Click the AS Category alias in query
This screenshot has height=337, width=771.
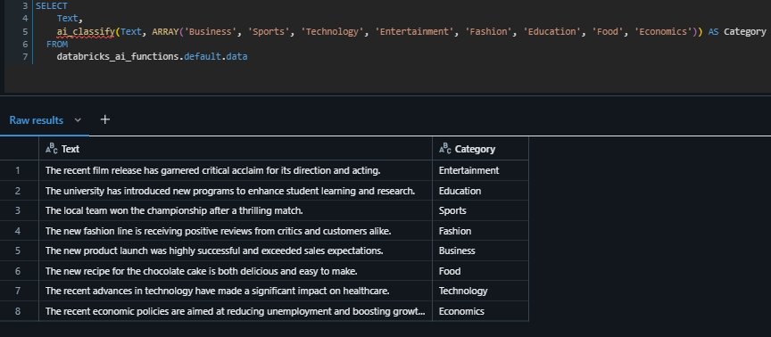(737, 31)
